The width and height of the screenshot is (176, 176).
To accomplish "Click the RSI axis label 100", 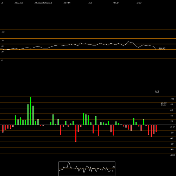I will pos(3,32).
